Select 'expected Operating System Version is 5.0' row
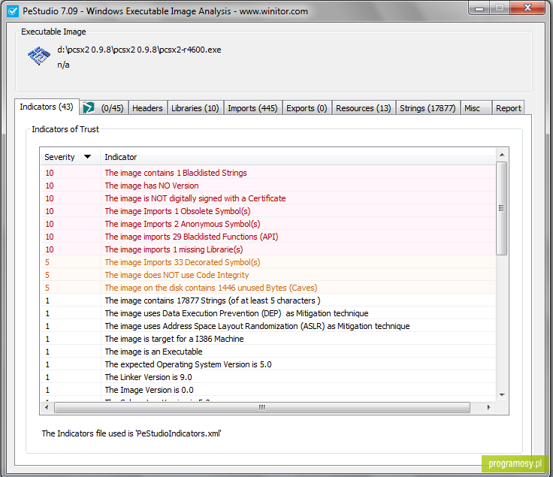 (267, 364)
